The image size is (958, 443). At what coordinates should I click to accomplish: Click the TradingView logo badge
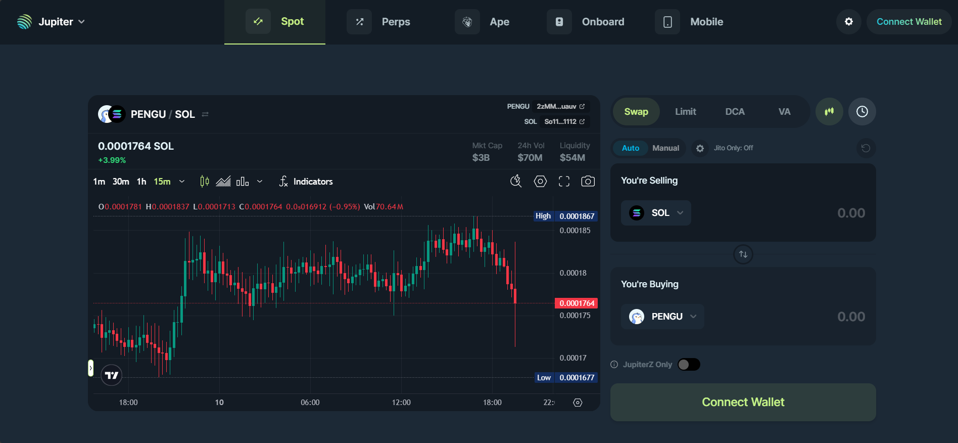112,375
